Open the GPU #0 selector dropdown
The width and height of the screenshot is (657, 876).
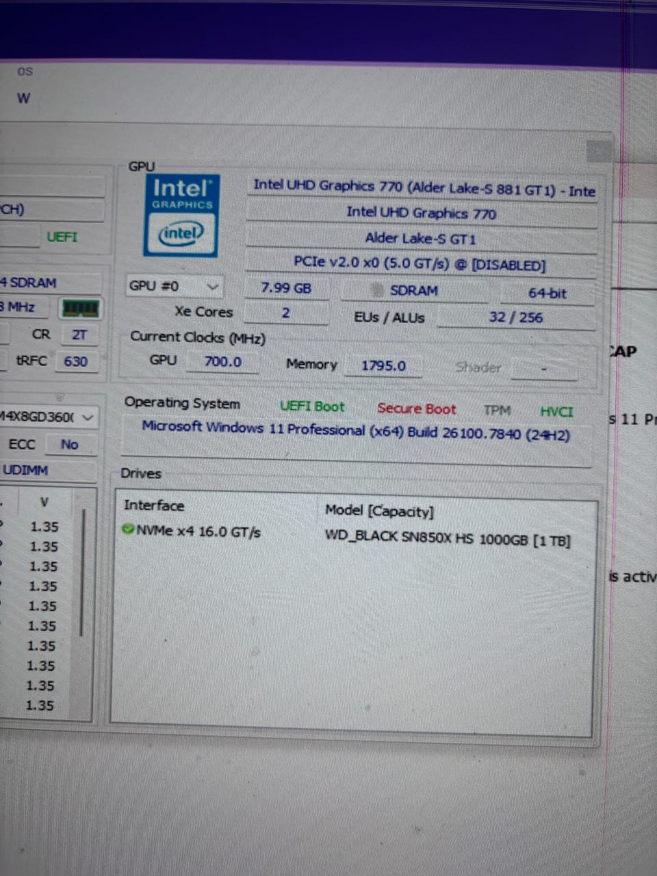pyautogui.click(x=174, y=286)
